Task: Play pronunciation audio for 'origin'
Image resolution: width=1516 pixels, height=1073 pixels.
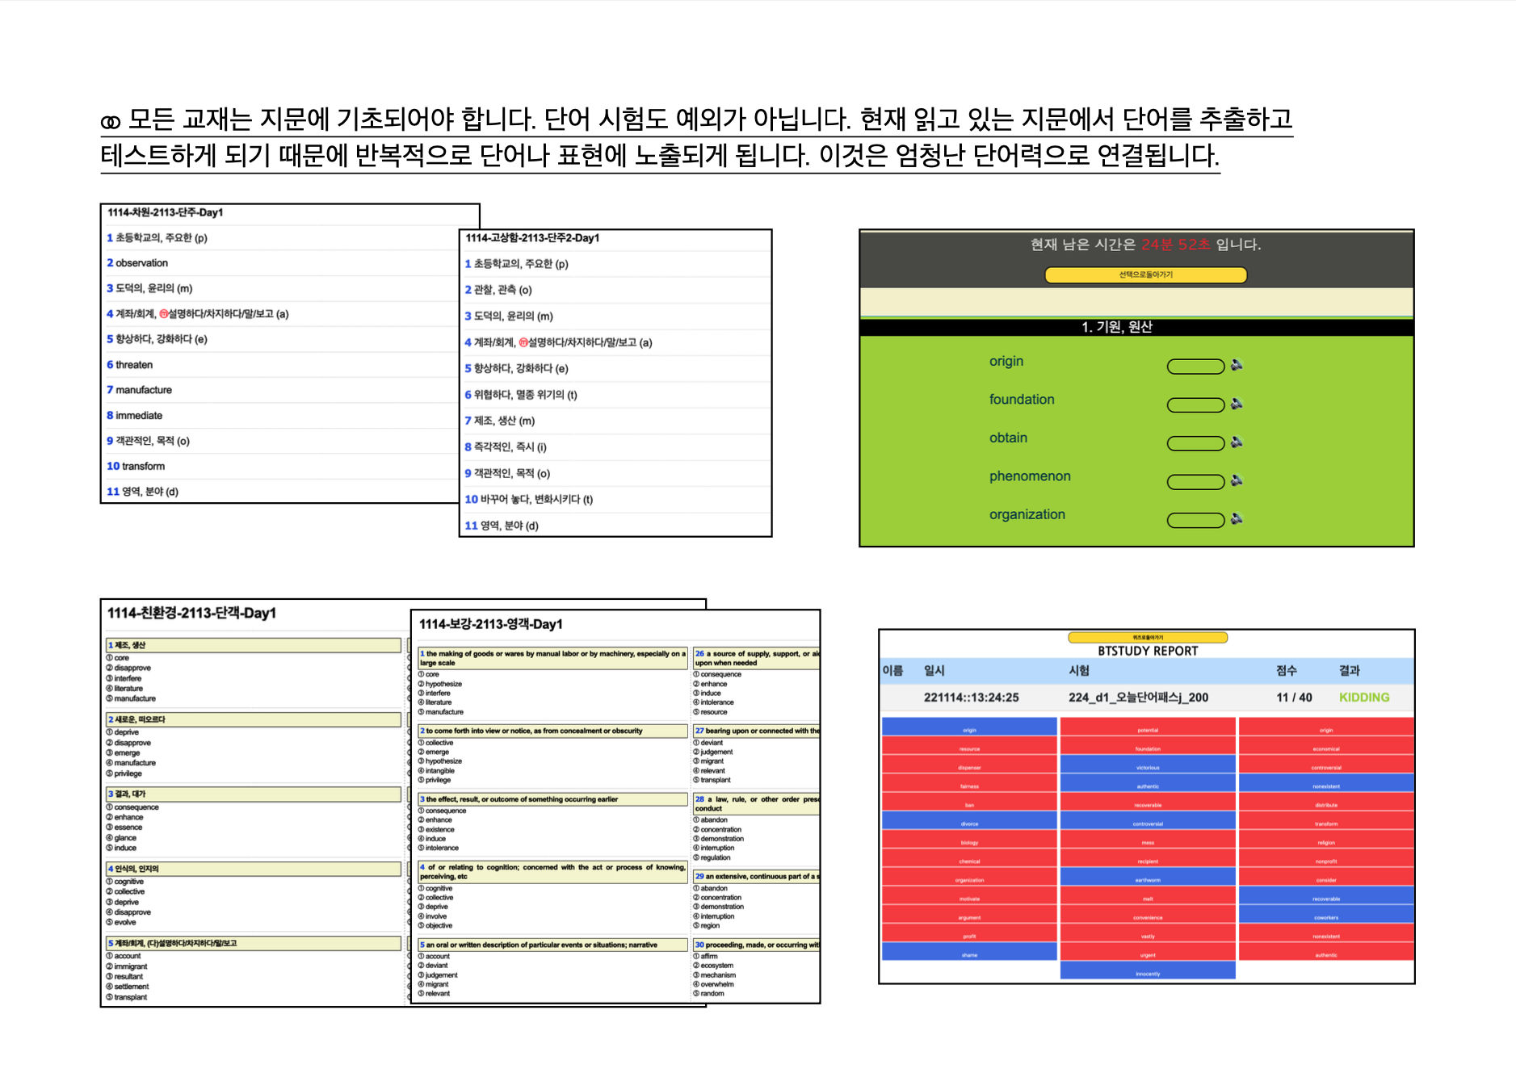Action: (1237, 366)
